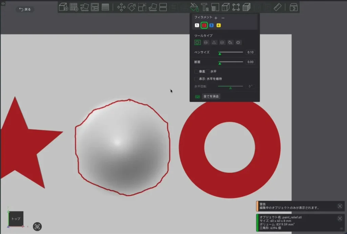Click the ペンサイズ slider track
The width and height of the screenshot is (347, 234).
pyautogui.click(x=230, y=52)
